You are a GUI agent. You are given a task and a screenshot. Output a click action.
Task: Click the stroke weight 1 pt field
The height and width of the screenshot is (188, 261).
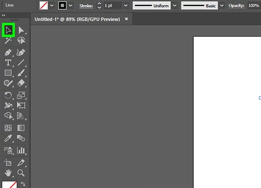pos(113,5)
